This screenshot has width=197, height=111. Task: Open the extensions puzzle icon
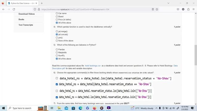pyautogui.click(x=188, y=9)
